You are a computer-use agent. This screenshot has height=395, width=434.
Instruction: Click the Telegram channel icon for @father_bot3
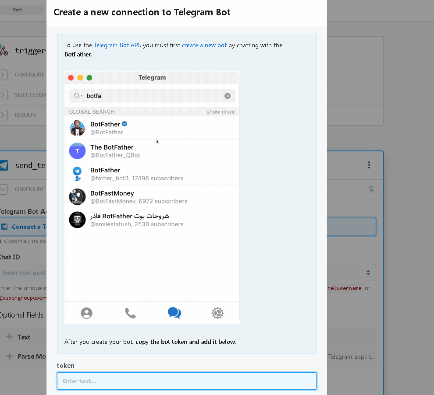tap(77, 174)
